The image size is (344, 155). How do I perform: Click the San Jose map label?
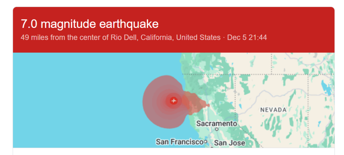[x=229, y=143]
